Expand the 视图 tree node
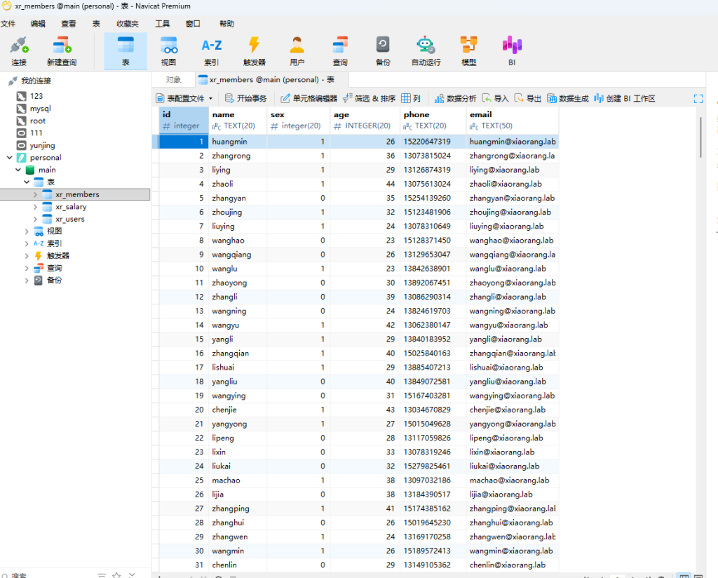 [x=27, y=231]
